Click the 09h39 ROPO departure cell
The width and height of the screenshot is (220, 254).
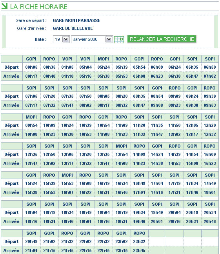210,96
